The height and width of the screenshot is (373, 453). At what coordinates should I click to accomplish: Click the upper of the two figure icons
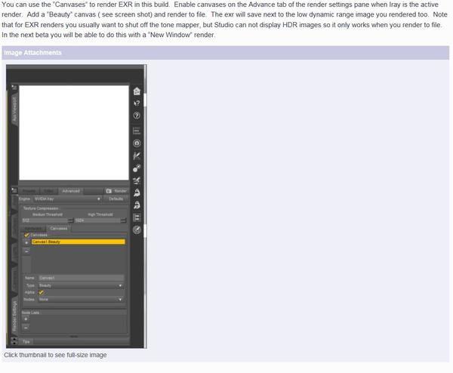[x=137, y=193]
